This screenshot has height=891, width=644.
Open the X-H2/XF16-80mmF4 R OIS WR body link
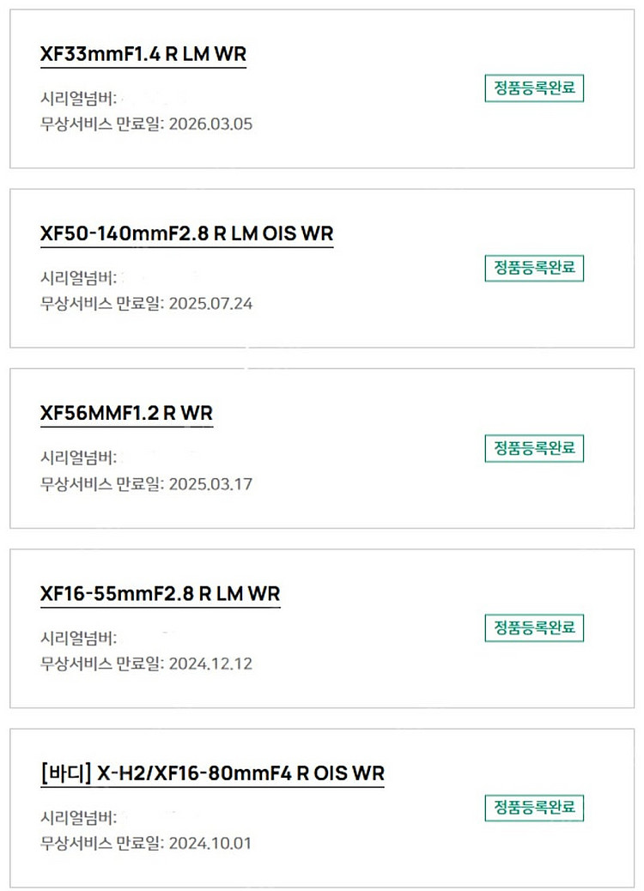click(212, 773)
